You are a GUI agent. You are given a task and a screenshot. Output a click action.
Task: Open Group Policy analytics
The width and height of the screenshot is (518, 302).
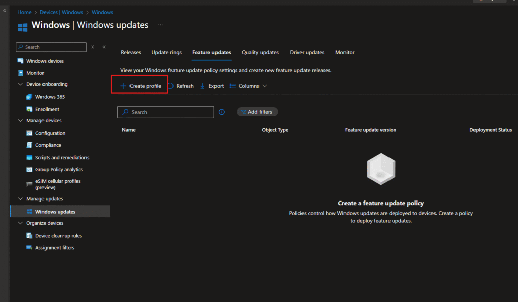59,170
